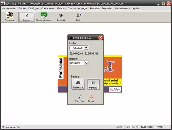Open the Compras toolbar icon
Viewport: 172px width, 130px height.
pyautogui.click(x=61, y=16)
